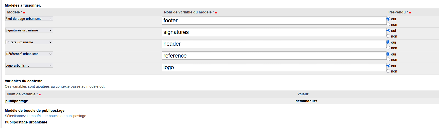Click into the 'header' variable field
The width and height of the screenshot is (439, 128).
[x=274, y=44]
